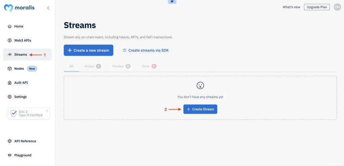
Task: Click the Web3 APIs circle icon
Action: (9, 41)
